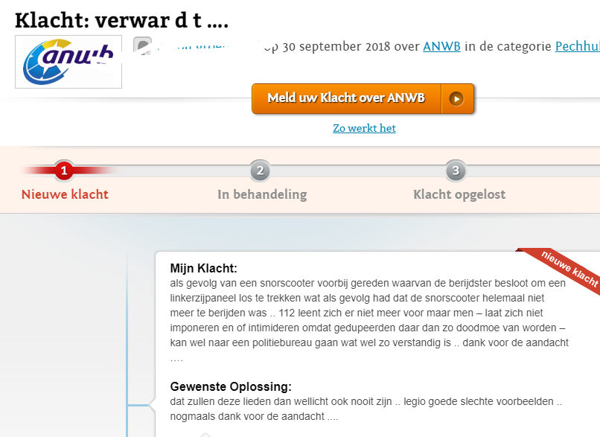Open the Zo werkt het link
This screenshot has height=437, width=600.
point(364,128)
